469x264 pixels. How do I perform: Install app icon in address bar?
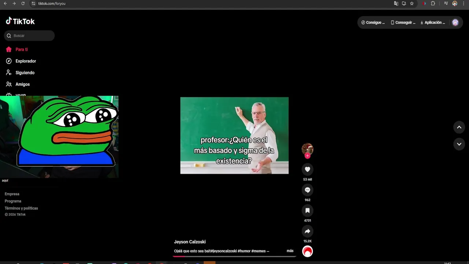pos(404,3)
